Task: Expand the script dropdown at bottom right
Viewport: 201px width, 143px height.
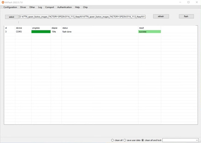Action: 197,140
